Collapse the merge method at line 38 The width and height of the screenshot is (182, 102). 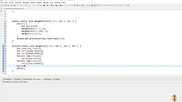click(x=7, y=46)
